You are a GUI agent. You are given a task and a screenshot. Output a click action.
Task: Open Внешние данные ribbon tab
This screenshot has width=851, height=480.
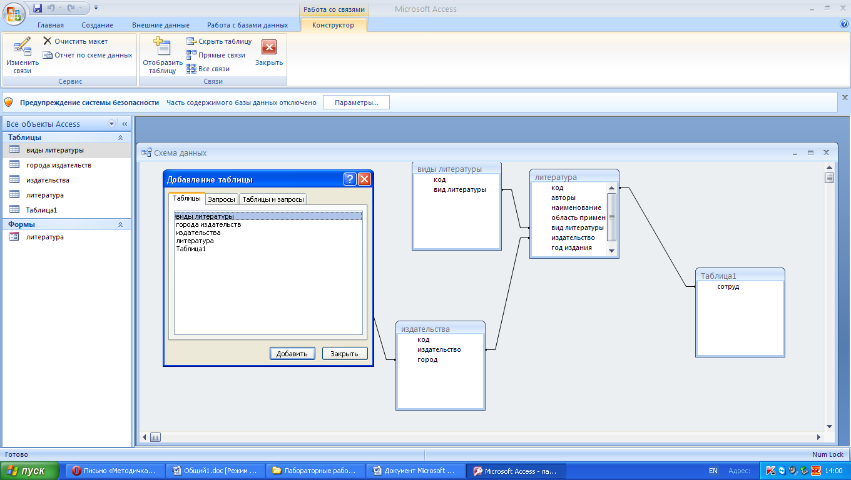tap(161, 25)
